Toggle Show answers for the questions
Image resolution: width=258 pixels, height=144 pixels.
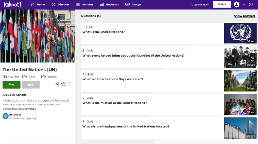click(245, 16)
